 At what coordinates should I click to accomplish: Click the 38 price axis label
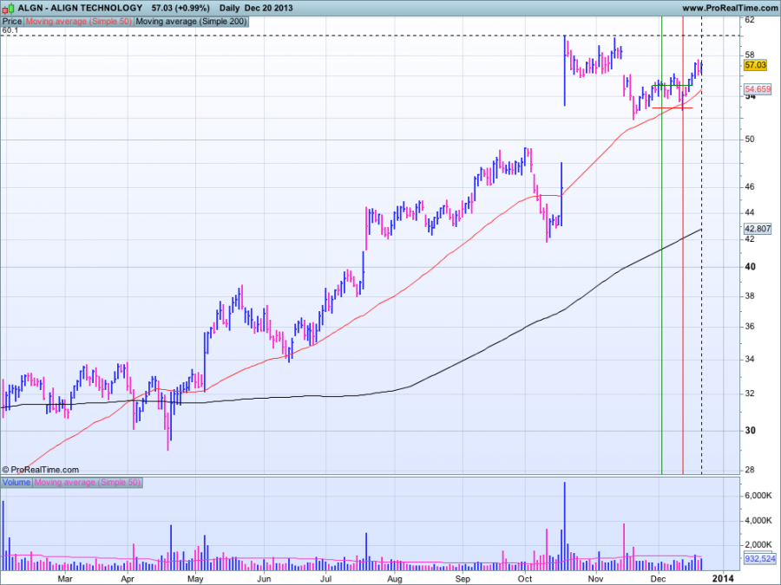point(750,296)
